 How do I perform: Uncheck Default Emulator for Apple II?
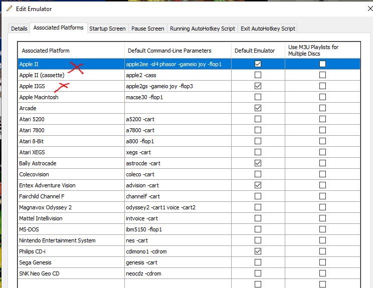tap(258, 64)
